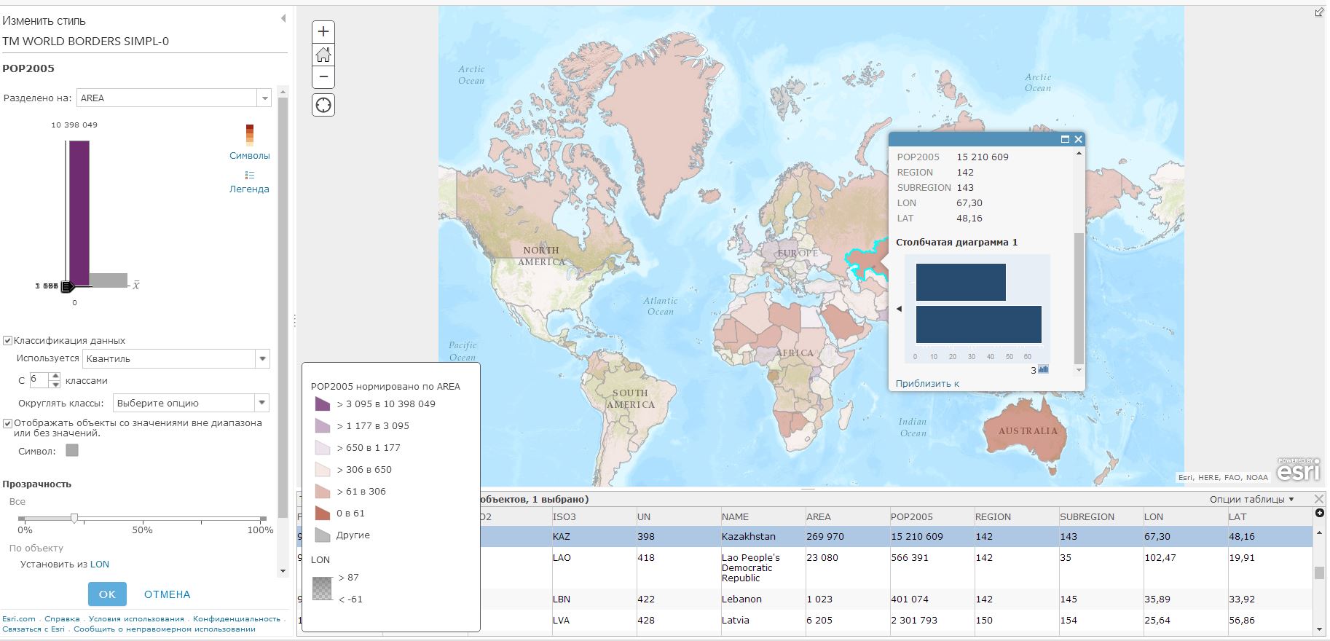The height and width of the screenshot is (641, 1330).
Task: Click the map zoom in plus button
Action: tap(323, 31)
